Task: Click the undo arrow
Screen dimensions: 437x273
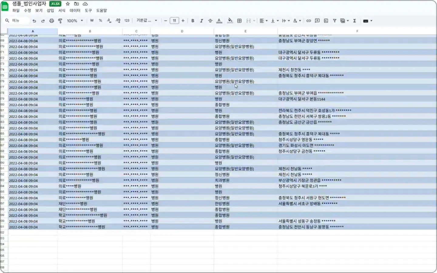Action: (x=34, y=21)
